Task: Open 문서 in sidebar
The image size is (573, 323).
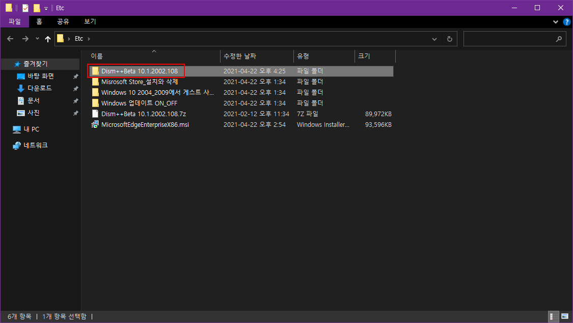Action: 33,100
